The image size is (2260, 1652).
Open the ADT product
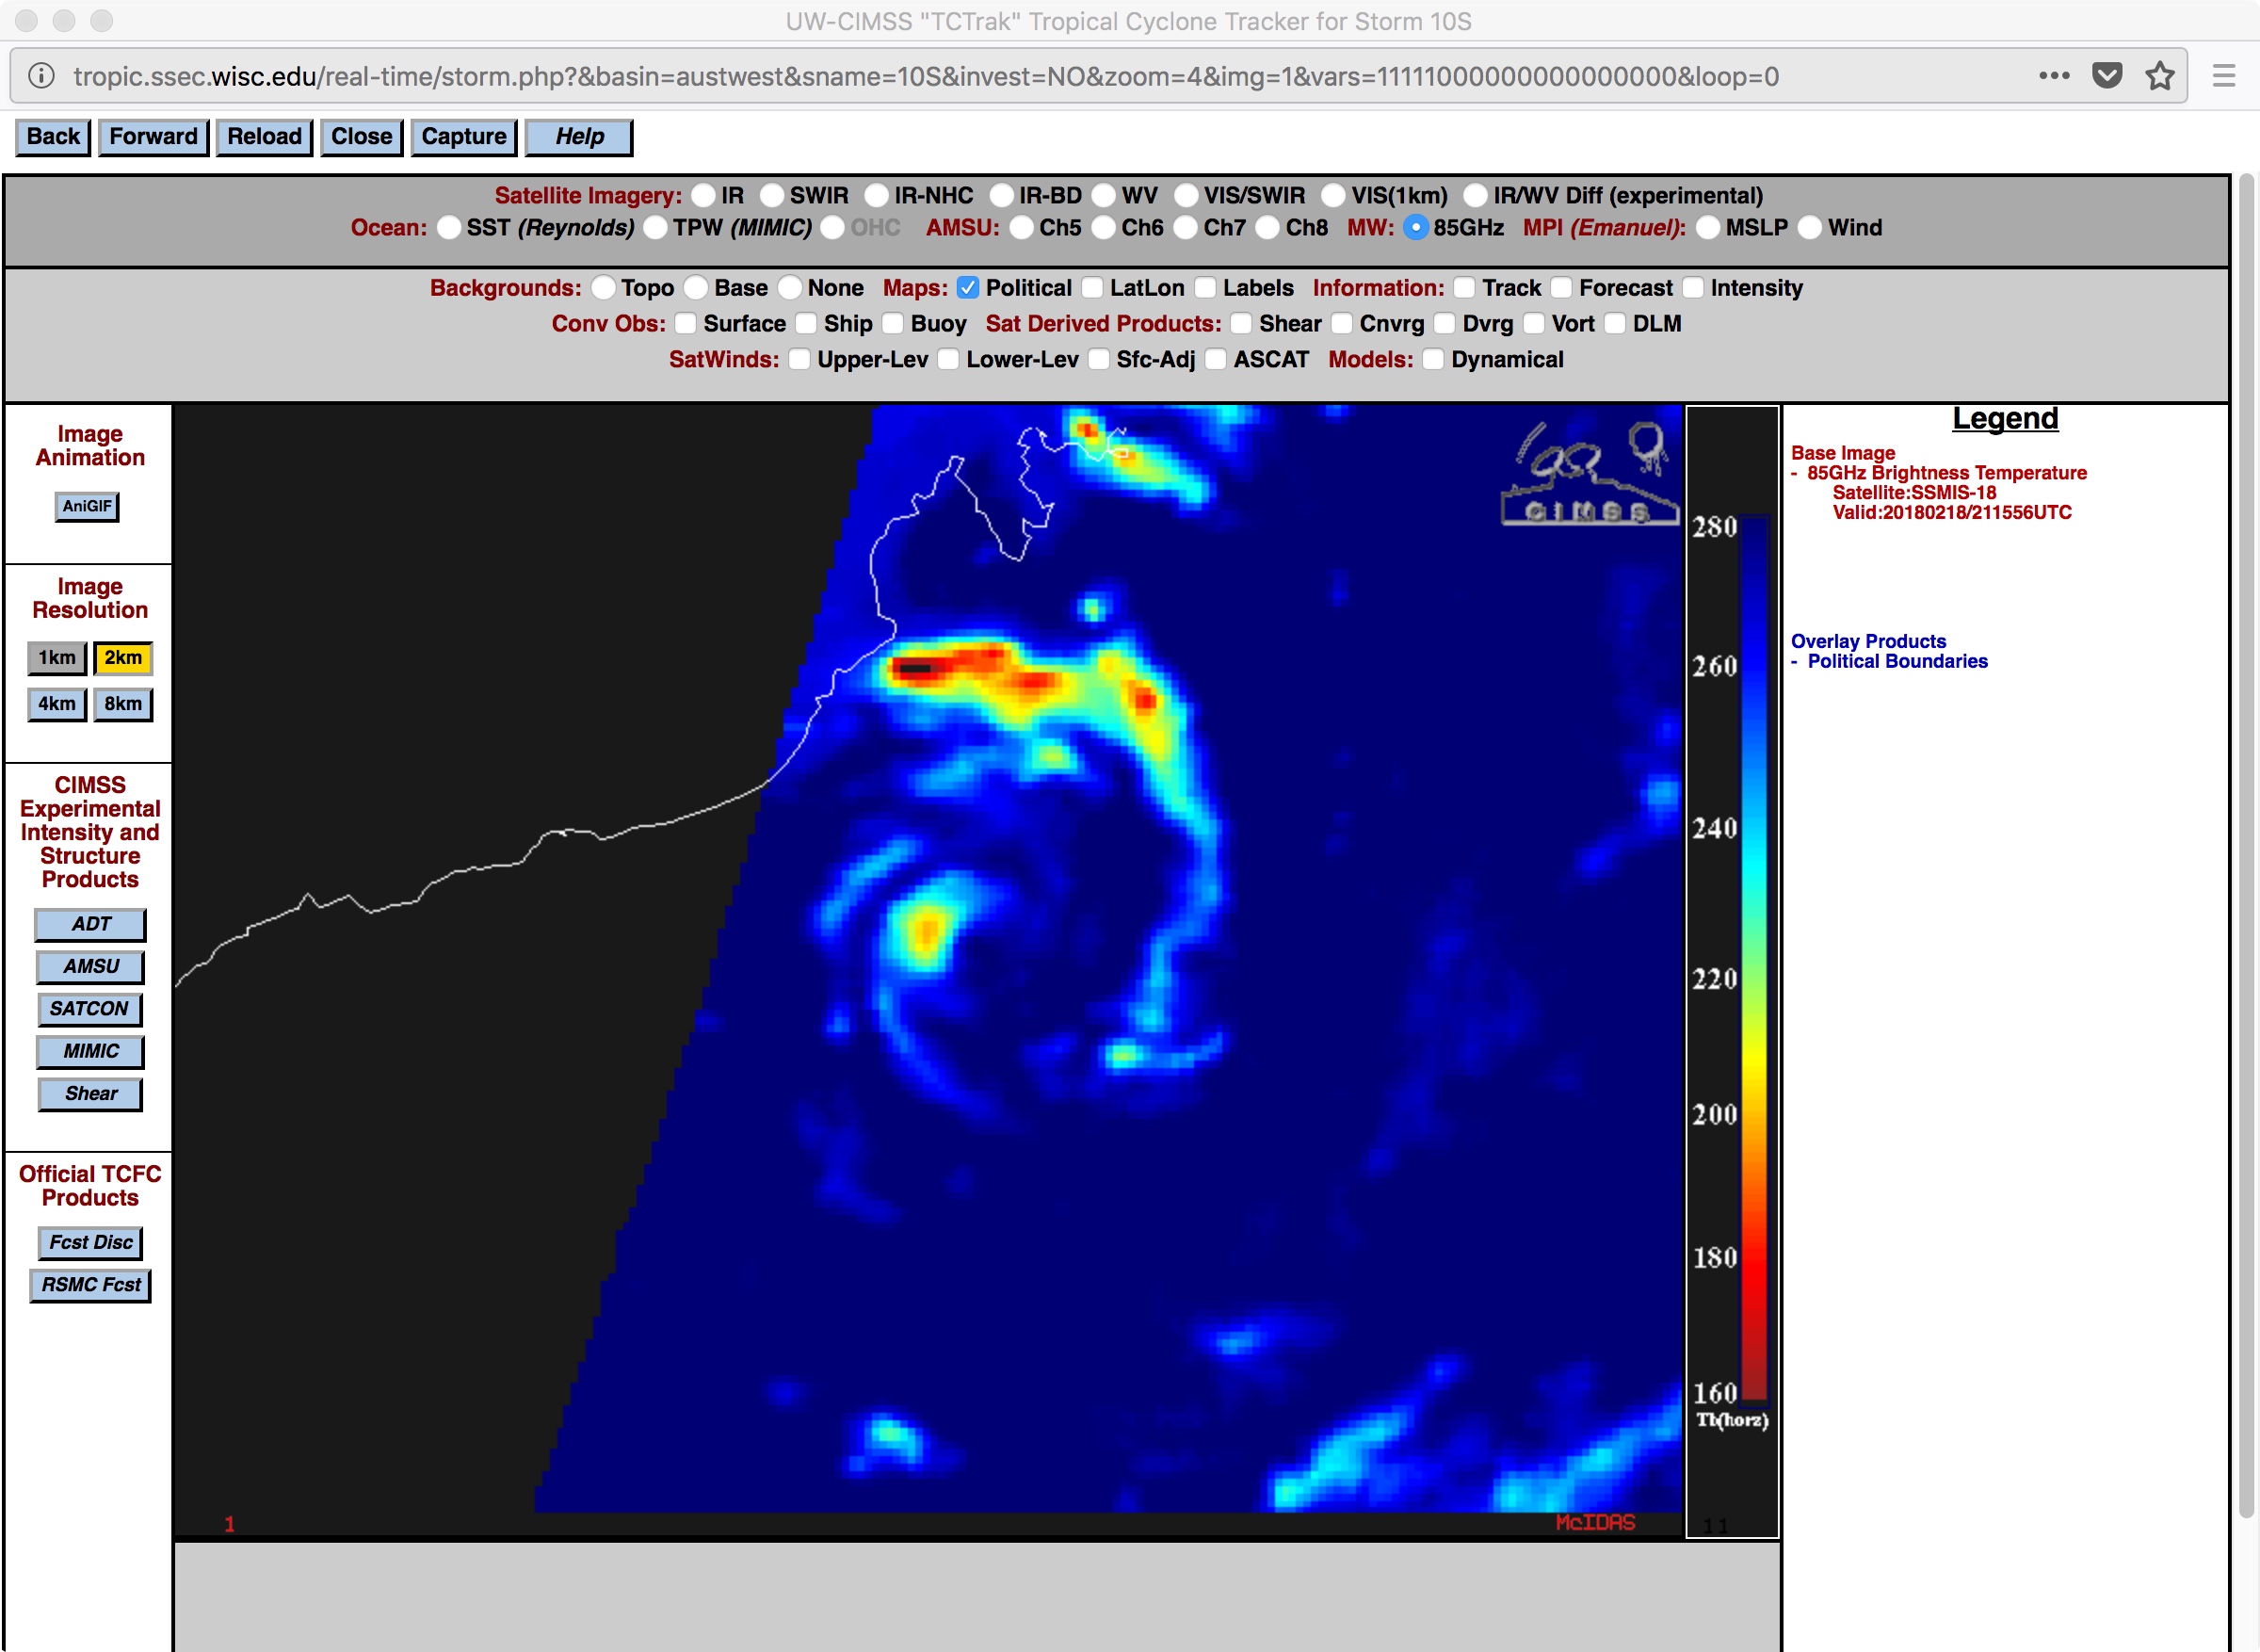[91, 925]
